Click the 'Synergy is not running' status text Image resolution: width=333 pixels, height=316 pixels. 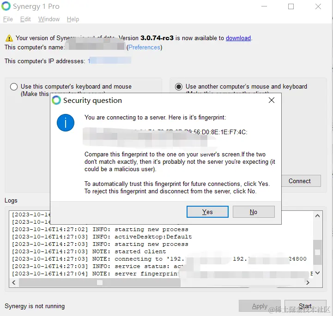tap(35, 306)
